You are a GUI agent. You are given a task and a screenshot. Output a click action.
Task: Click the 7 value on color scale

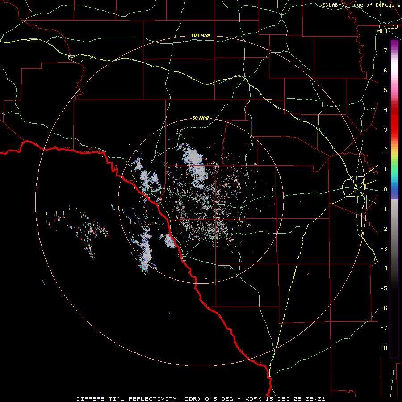click(x=385, y=50)
